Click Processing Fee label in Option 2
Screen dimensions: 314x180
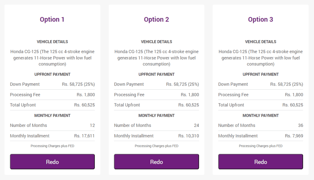pos(129,94)
